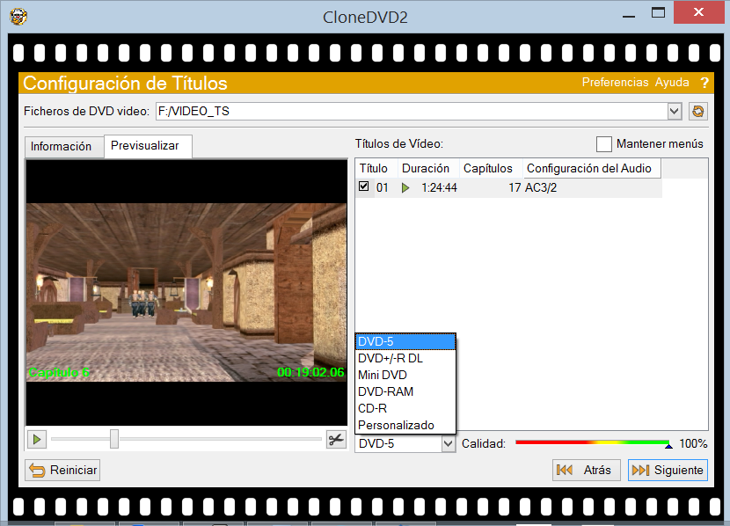Close the CloneDVD2 window
Screen dimensions: 730x526
698,12
